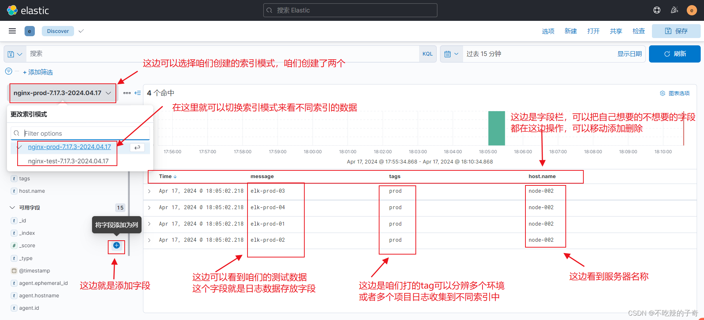The height and width of the screenshot is (320, 704).
Task: Click the space avatar 'e' icon
Action: click(x=30, y=31)
